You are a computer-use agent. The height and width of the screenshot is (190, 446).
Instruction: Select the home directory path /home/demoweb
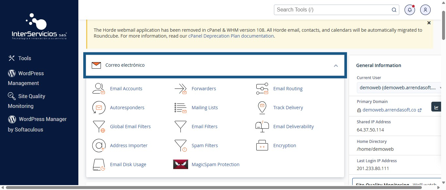[x=375, y=149]
